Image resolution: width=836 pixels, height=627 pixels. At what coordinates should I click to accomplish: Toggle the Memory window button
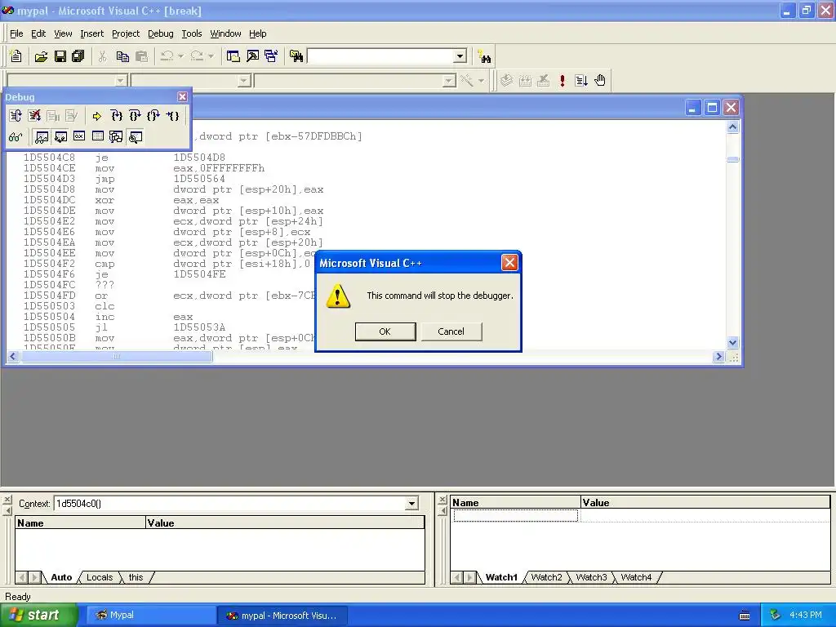[98, 137]
